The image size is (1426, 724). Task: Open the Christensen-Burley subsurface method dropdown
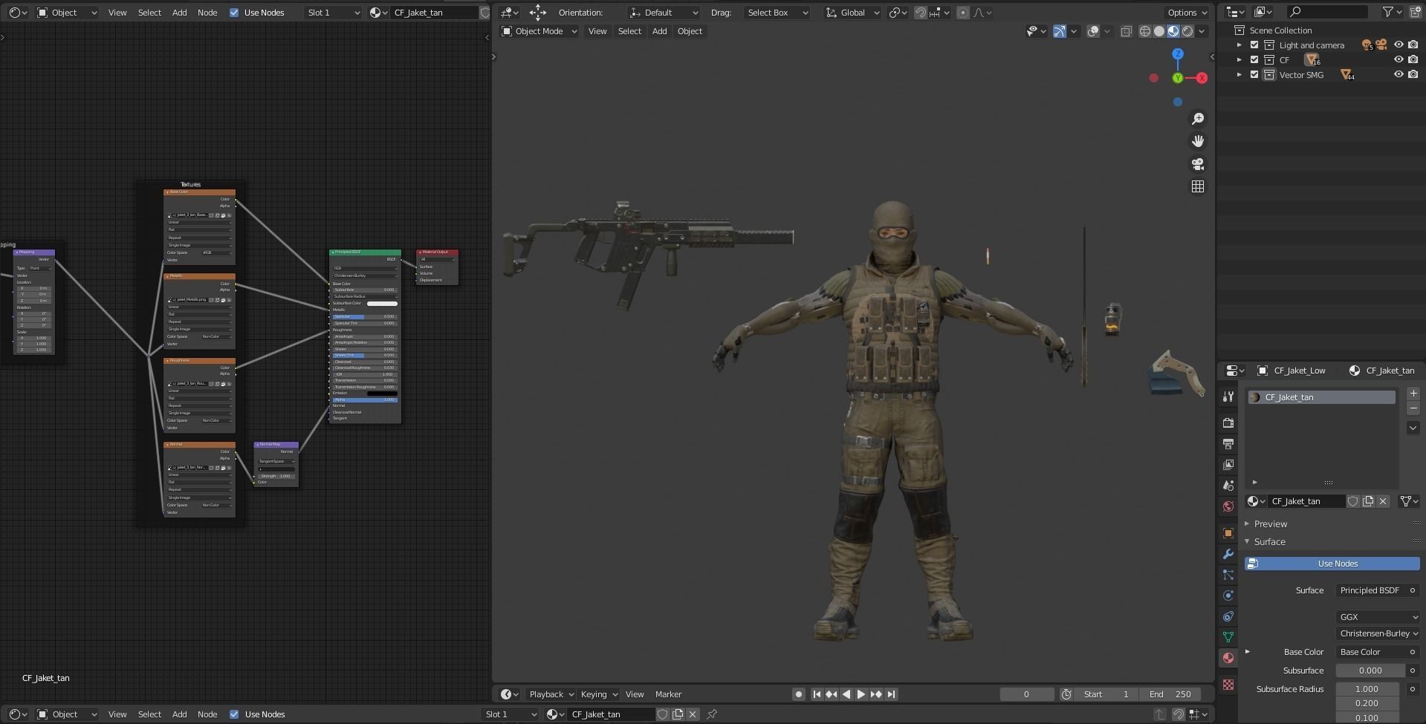(1378, 633)
